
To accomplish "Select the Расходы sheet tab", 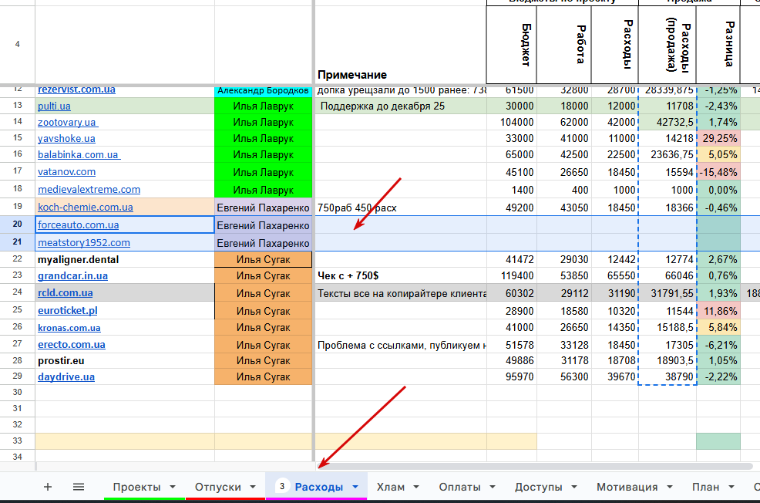I will pyautogui.click(x=318, y=487).
